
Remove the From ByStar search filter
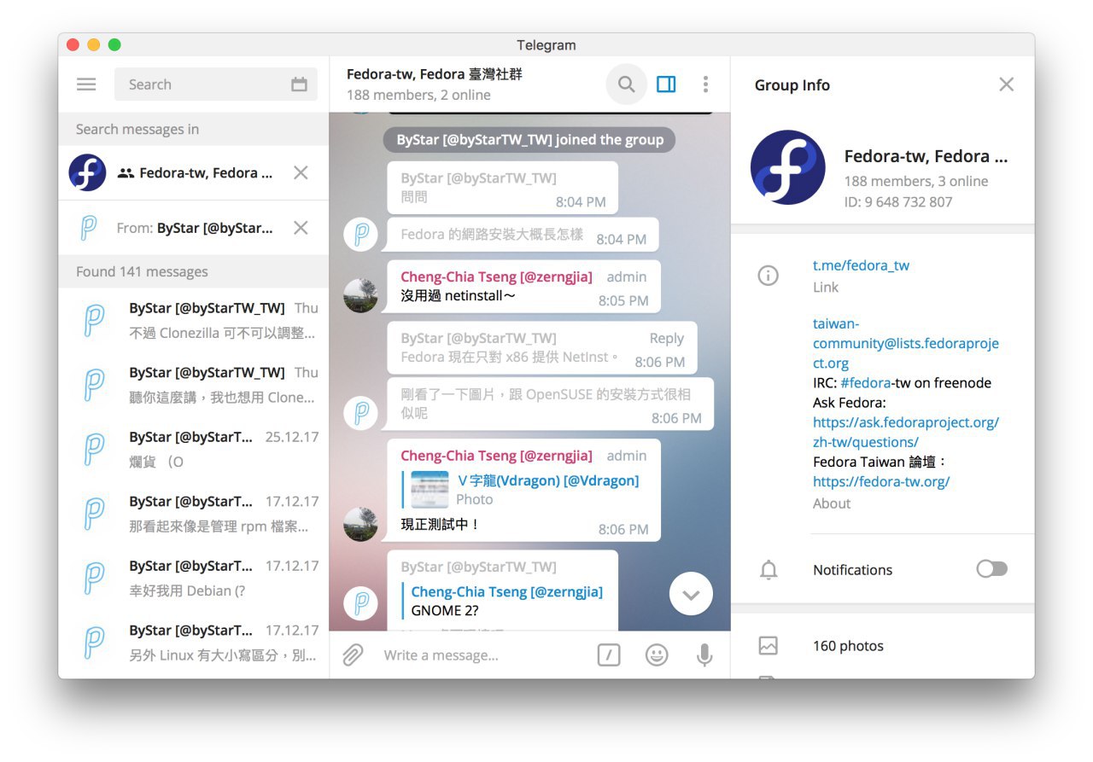tap(301, 228)
